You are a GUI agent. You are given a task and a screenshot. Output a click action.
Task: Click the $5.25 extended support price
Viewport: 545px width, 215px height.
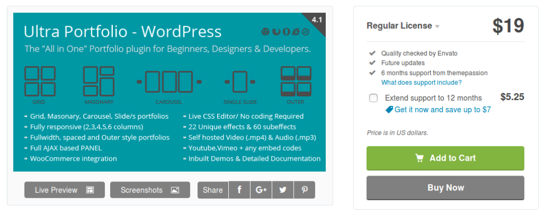tap(512, 97)
